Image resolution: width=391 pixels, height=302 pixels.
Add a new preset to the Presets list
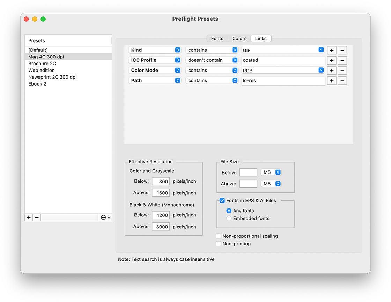tap(28, 217)
